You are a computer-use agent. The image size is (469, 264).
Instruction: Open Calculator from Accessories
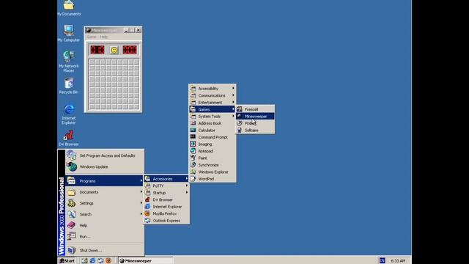(x=213, y=131)
